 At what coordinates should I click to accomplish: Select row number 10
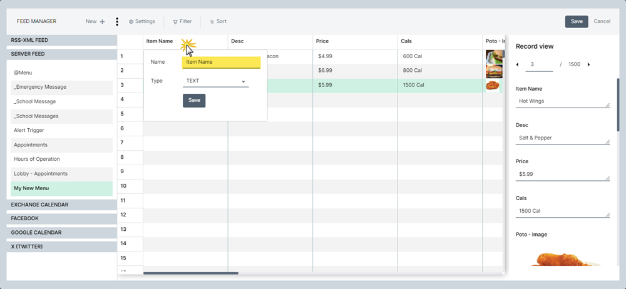pyautogui.click(x=130, y=186)
